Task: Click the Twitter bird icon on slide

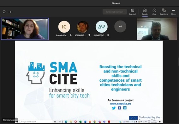Action: pos(114,108)
